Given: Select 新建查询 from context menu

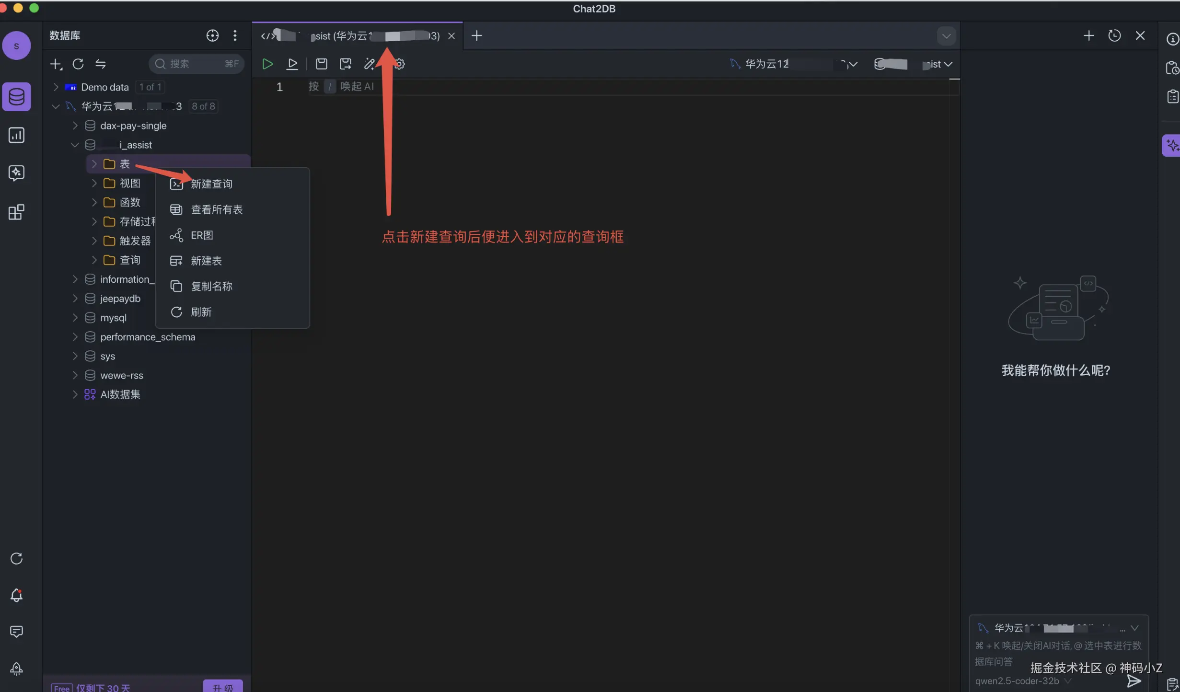Looking at the screenshot, I should pyautogui.click(x=211, y=184).
